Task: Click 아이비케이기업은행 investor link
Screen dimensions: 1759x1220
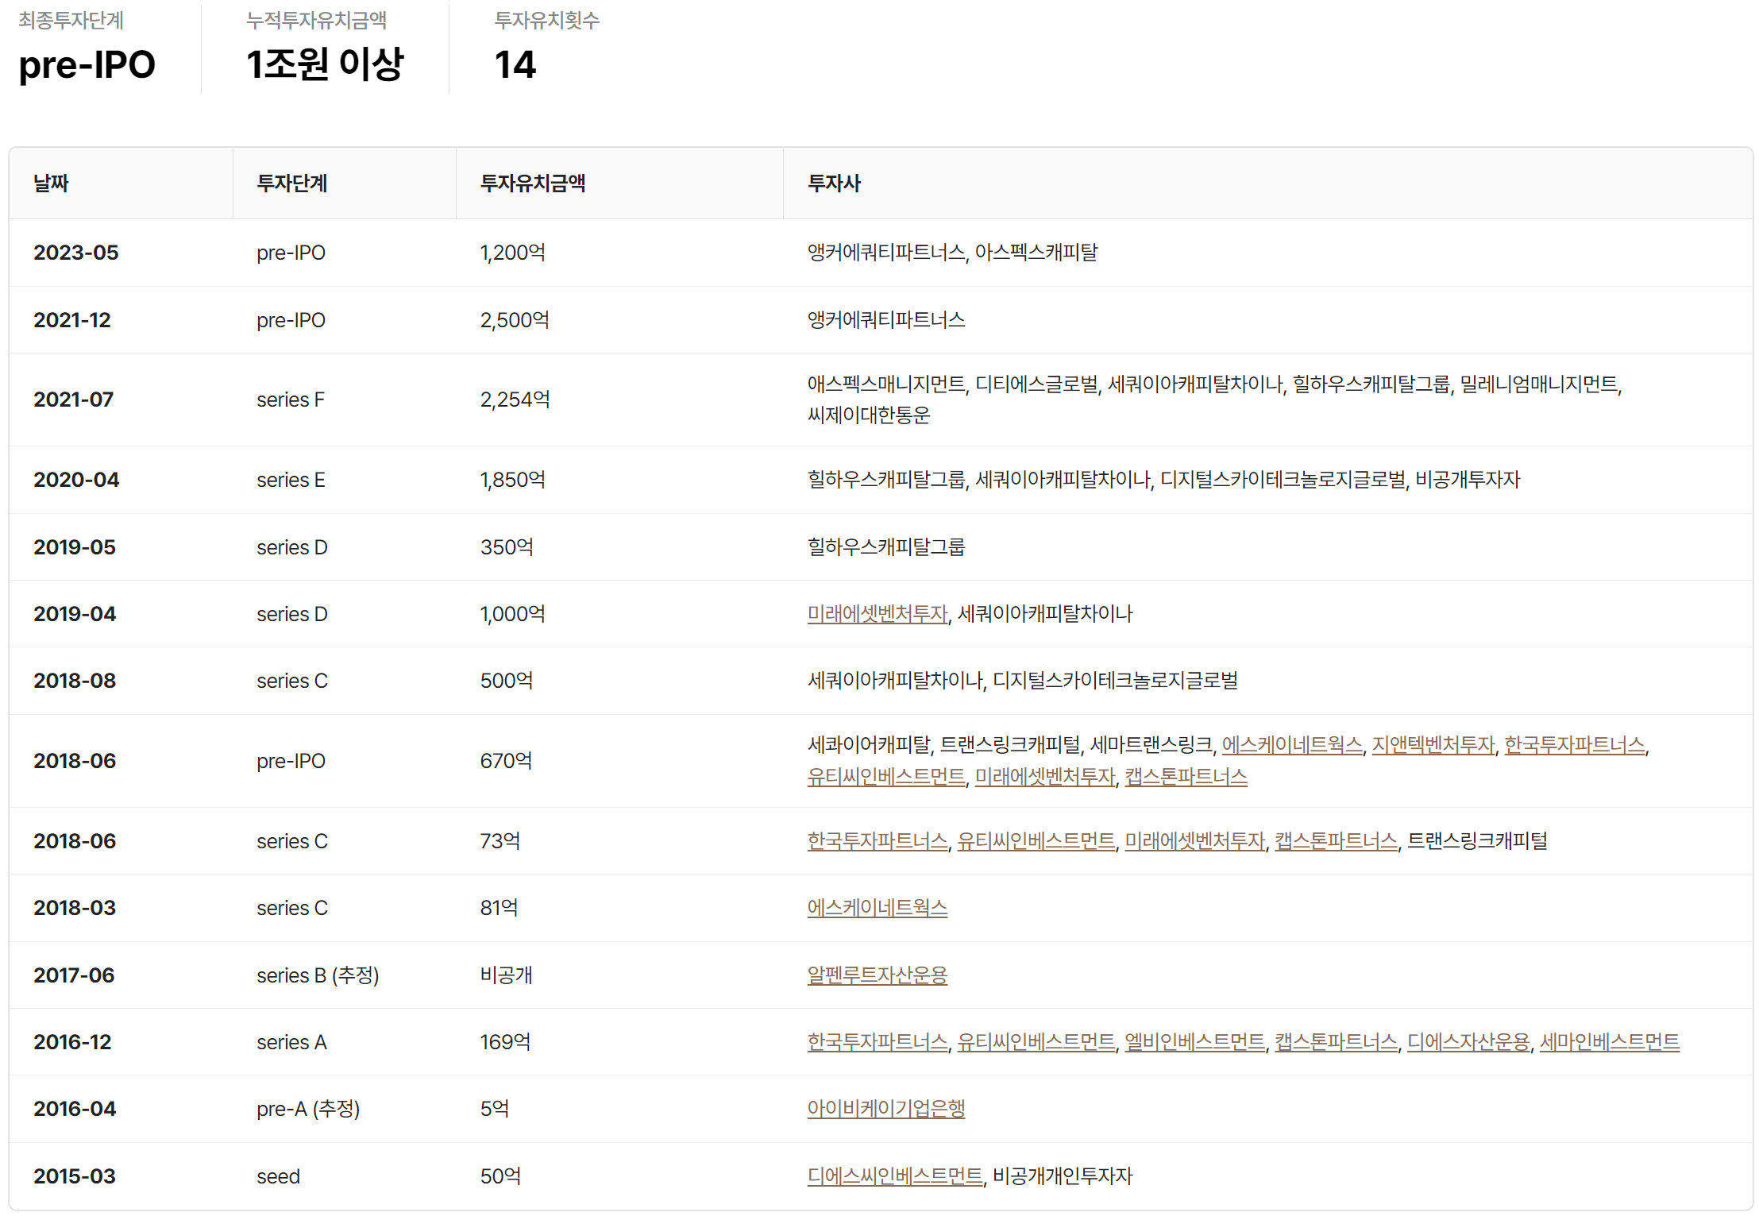Action: click(885, 1109)
